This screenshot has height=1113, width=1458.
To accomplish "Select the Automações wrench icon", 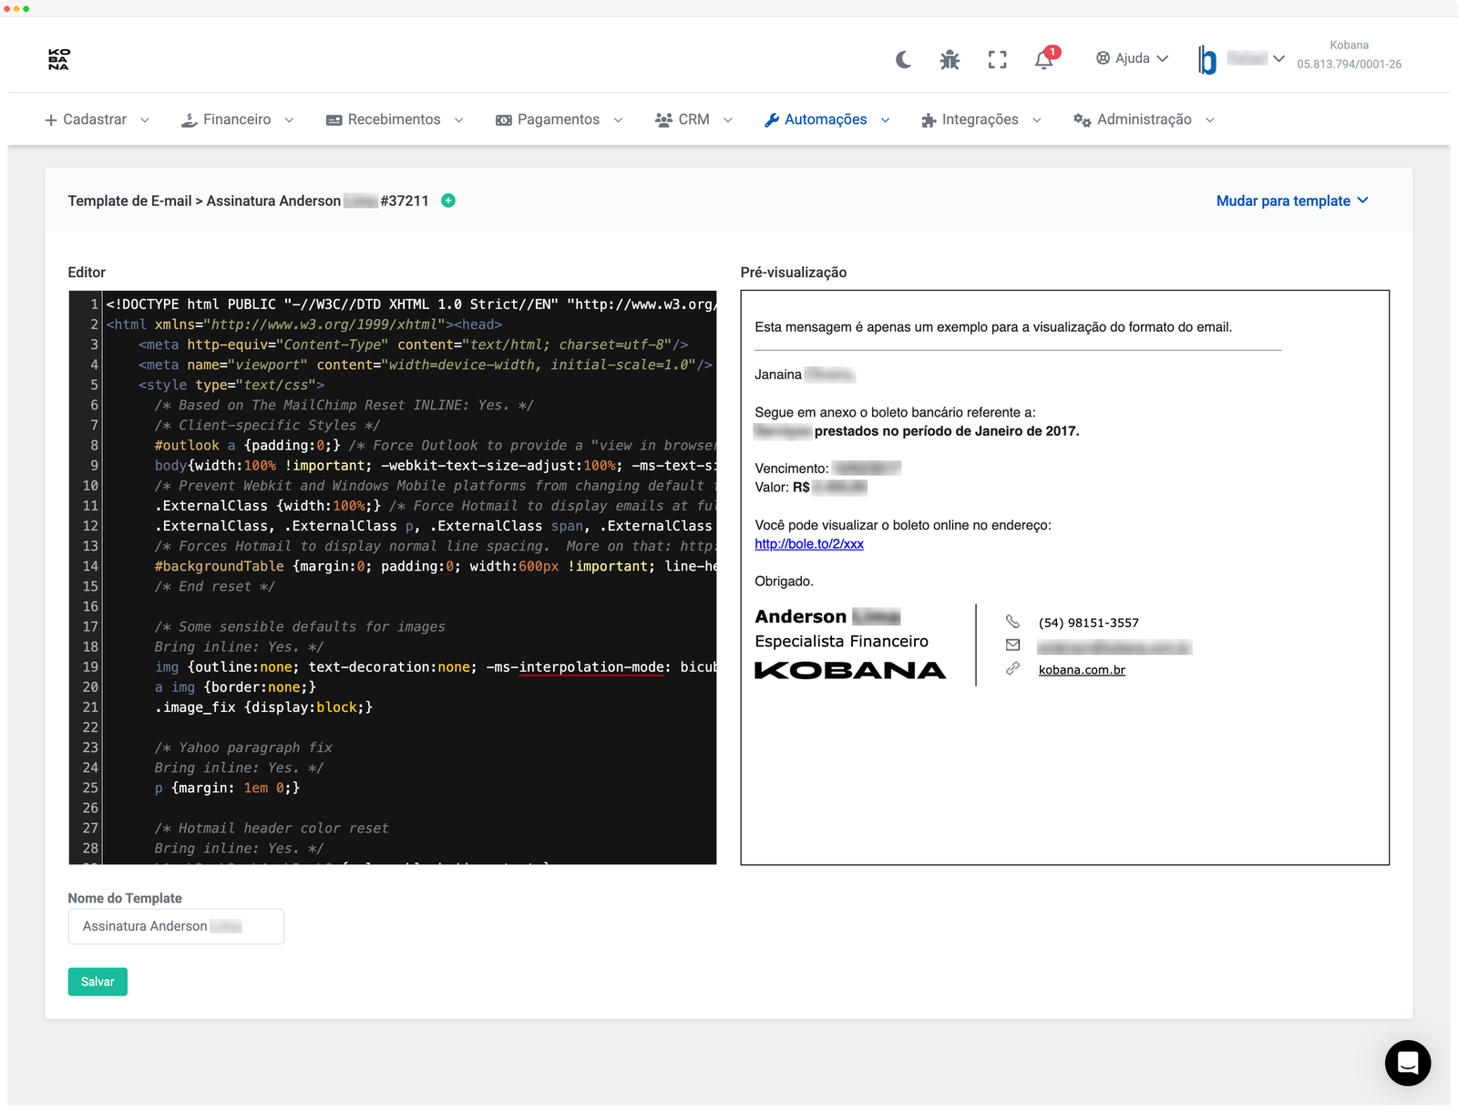I will [x=772, y=119].
